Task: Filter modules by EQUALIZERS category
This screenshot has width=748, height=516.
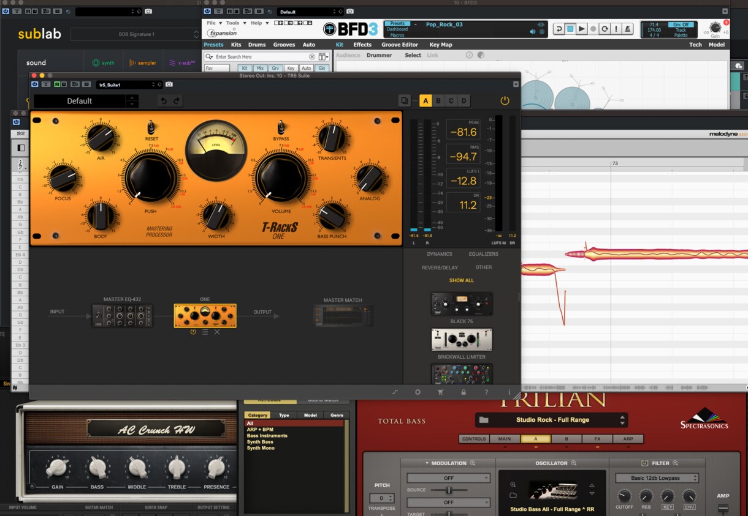Action: (484, 254)
